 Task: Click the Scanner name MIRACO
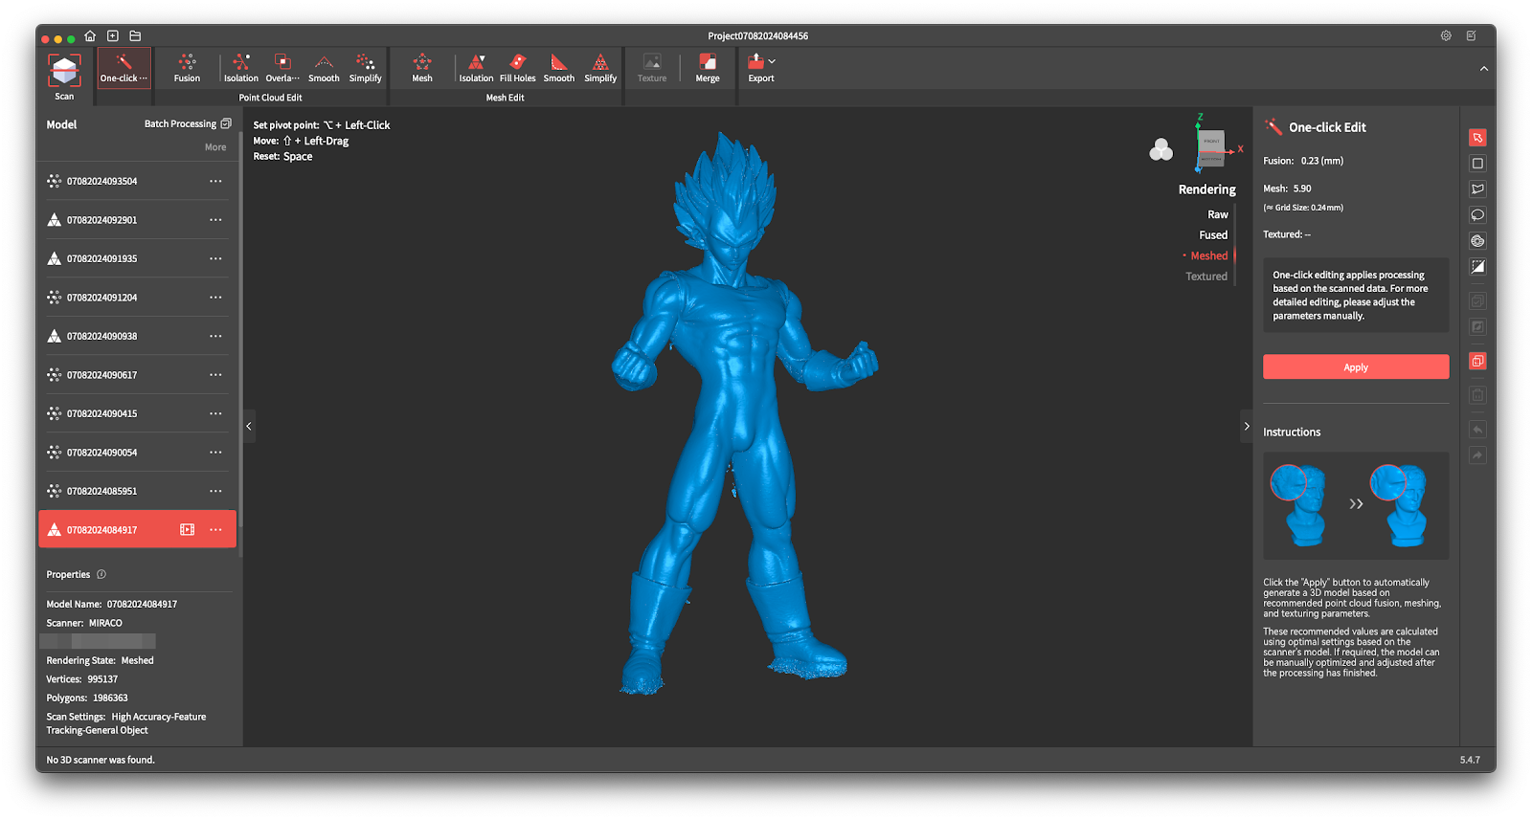[105, 623]
